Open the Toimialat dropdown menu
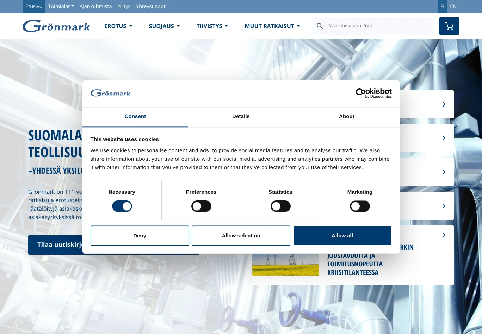Screen dimensions: 482x334 (x=61, y=6)
